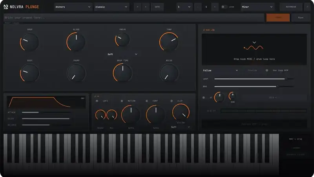Adjust the RELEASE slider
Image resolution: width=314 pixels, height=177 pixels.
(46, 125)
